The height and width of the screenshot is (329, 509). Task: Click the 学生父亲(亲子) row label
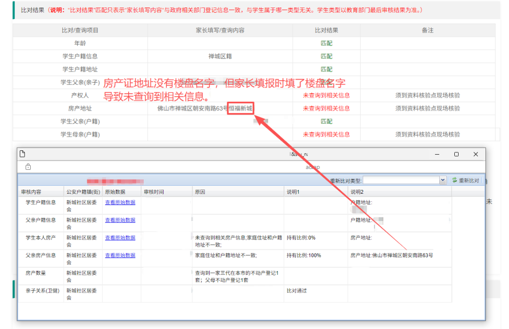point(80,82)
